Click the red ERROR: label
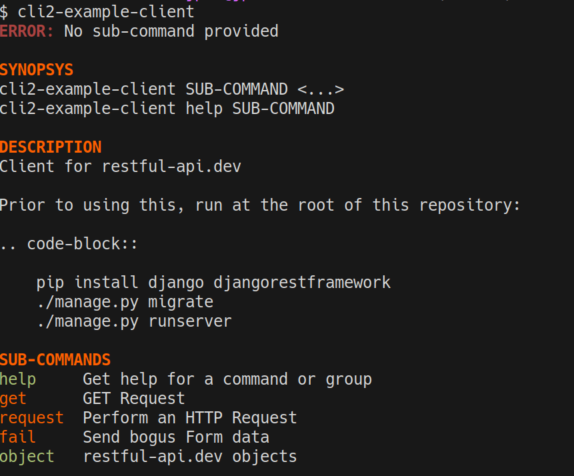The image size is (574, 476). (27, 31)
